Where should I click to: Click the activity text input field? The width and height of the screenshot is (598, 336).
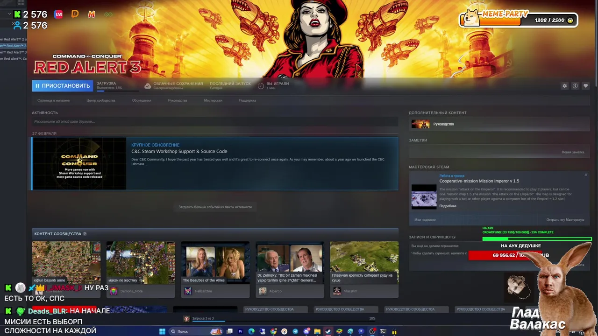215,122
